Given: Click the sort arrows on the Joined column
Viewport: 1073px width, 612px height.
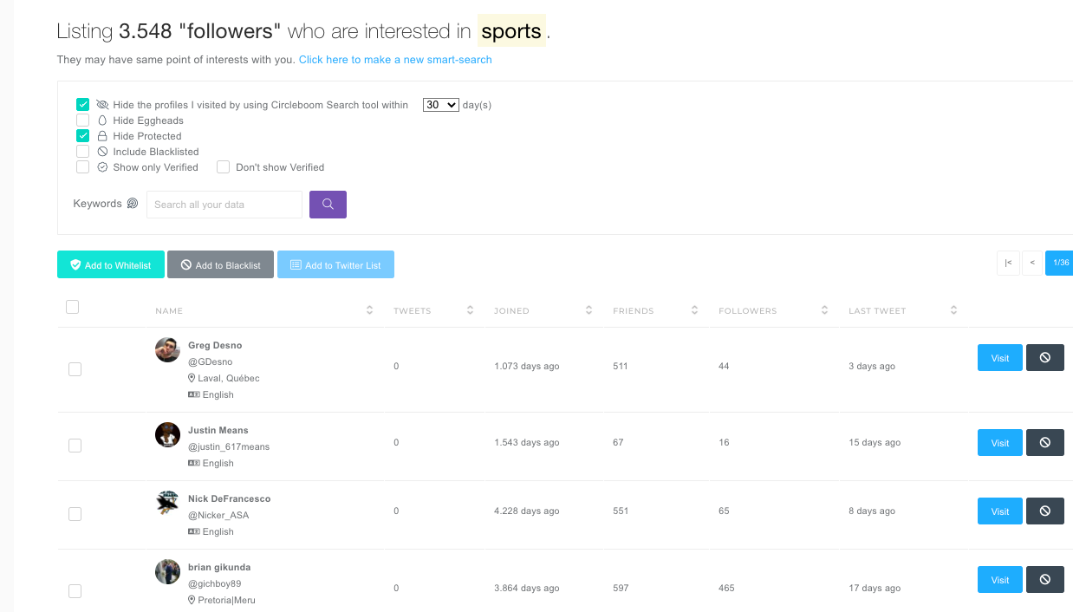Looking at the screenshot, I should coord(589,309).
